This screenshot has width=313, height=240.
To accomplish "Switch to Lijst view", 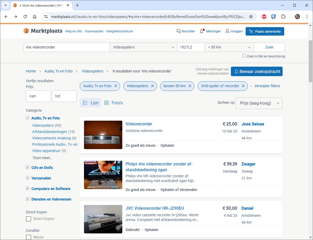I will coord(90,103).
